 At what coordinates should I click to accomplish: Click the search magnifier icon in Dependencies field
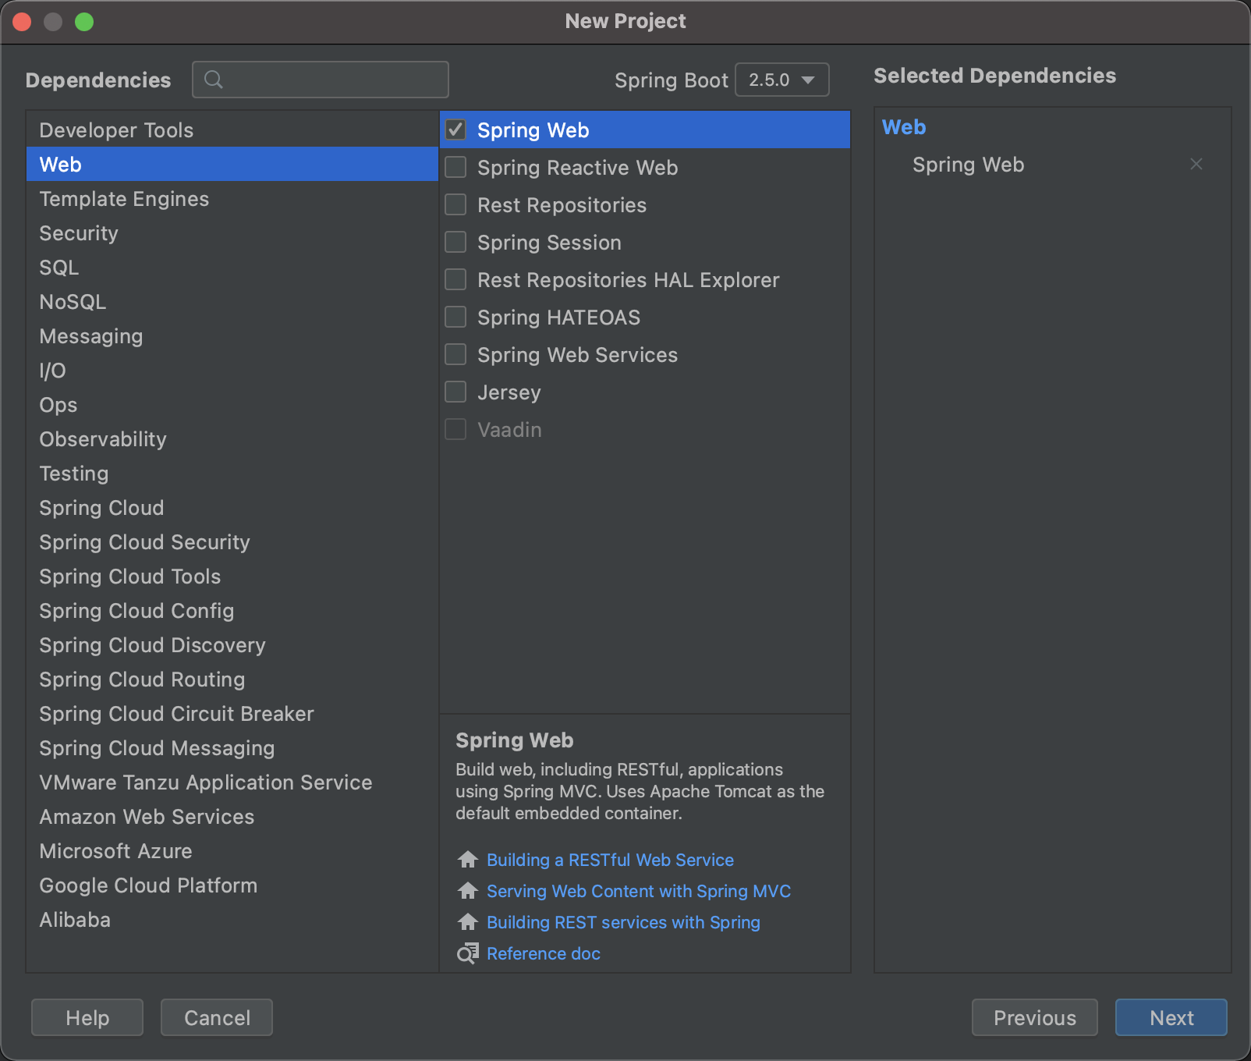(212, 79)
